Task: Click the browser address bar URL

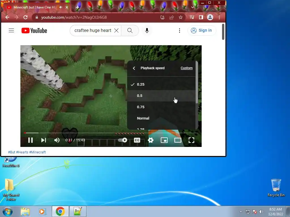Action: click(x=74, y=17)
